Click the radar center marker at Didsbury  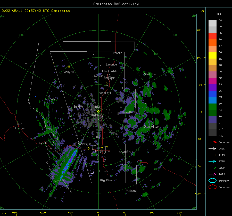(98, 112)
